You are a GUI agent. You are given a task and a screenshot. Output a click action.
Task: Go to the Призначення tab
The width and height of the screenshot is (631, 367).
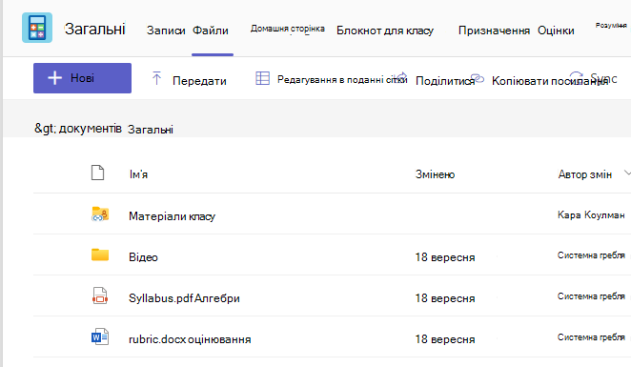pyautogui.click(x=494, y=31)
